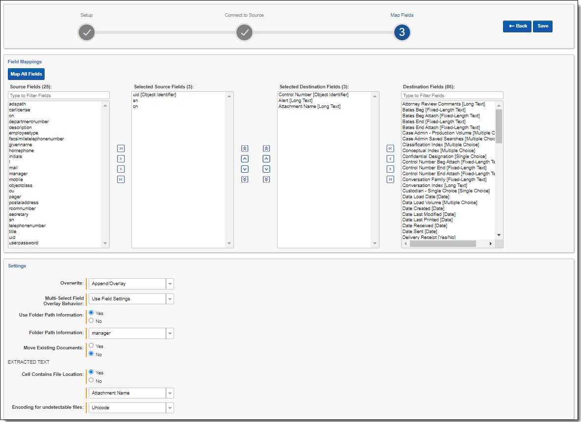Move selected source field to top
581x422 pixels.
245,149
